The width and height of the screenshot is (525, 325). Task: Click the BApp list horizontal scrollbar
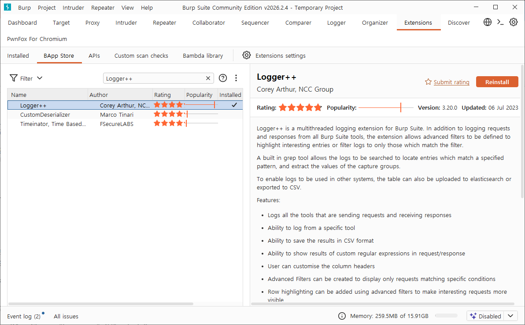tap(101, 304)
